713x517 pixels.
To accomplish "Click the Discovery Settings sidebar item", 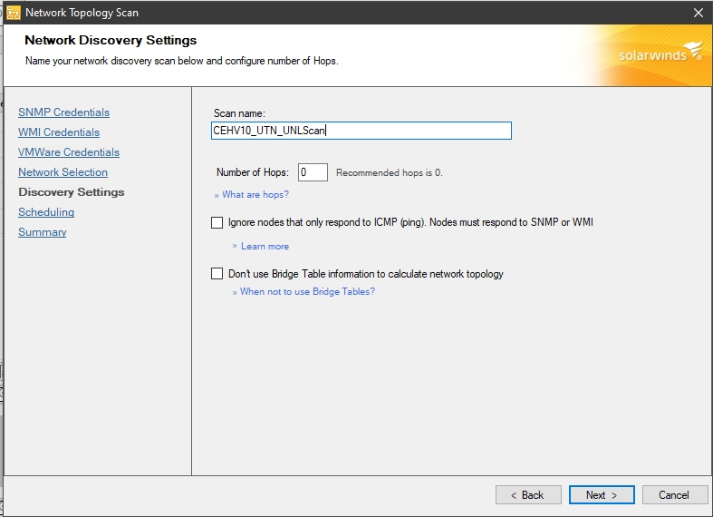I will click(x=72, y=192).
